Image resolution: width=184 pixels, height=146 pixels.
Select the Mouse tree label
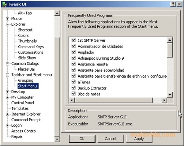coord(17,19)
